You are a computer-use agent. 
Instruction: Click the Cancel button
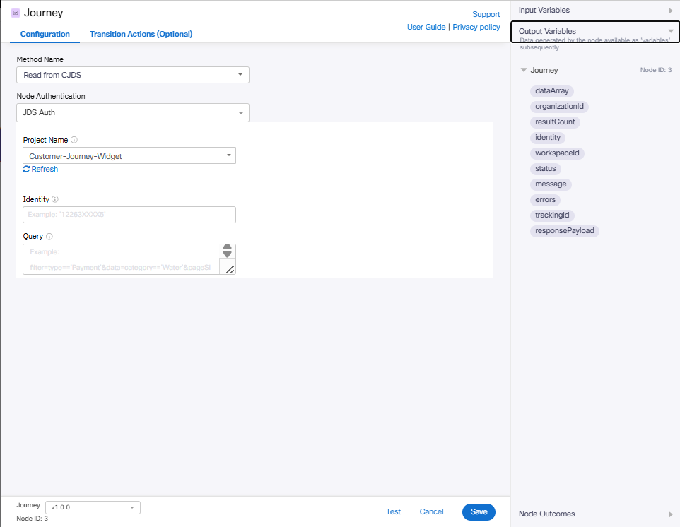point(431,512)
